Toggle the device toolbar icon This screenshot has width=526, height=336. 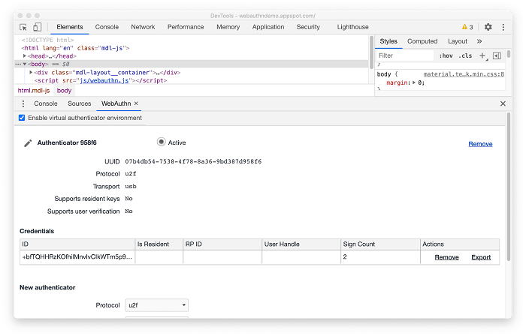coord(38,27)
